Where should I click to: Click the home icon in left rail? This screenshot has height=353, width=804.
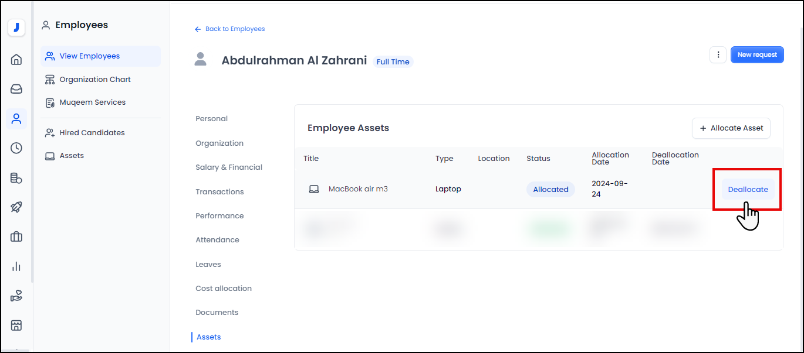tap(16, 59)
